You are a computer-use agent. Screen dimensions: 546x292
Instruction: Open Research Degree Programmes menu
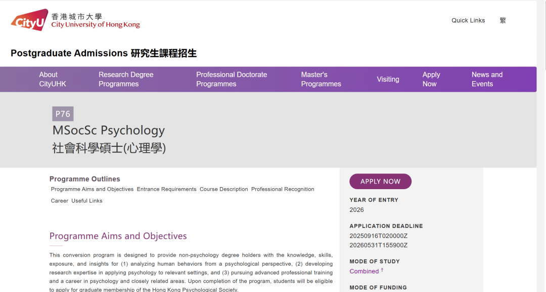[126, 79]
